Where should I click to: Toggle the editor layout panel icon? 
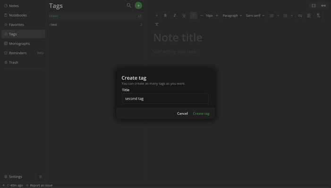pos(314,6)
